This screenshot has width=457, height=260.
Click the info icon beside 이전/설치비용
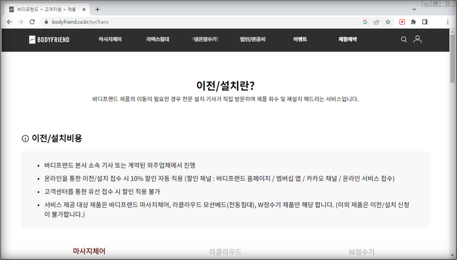(x=25, y=138)
